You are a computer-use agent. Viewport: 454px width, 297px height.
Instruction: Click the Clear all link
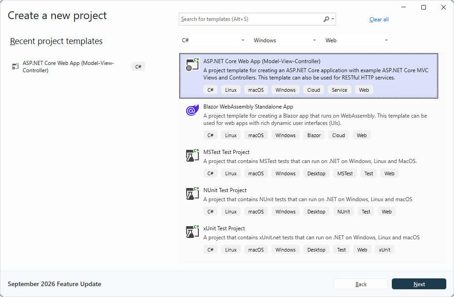[379, 20]
